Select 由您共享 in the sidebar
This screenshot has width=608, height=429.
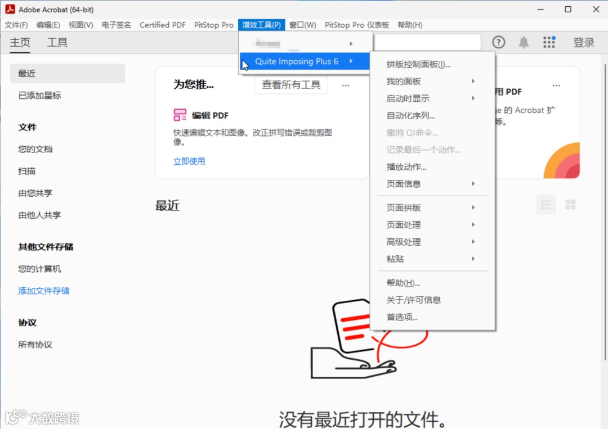point(35,193)
